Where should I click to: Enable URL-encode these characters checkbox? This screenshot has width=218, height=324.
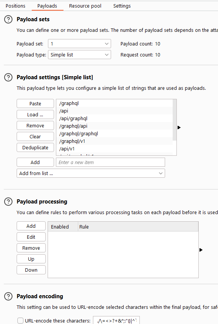20,321
